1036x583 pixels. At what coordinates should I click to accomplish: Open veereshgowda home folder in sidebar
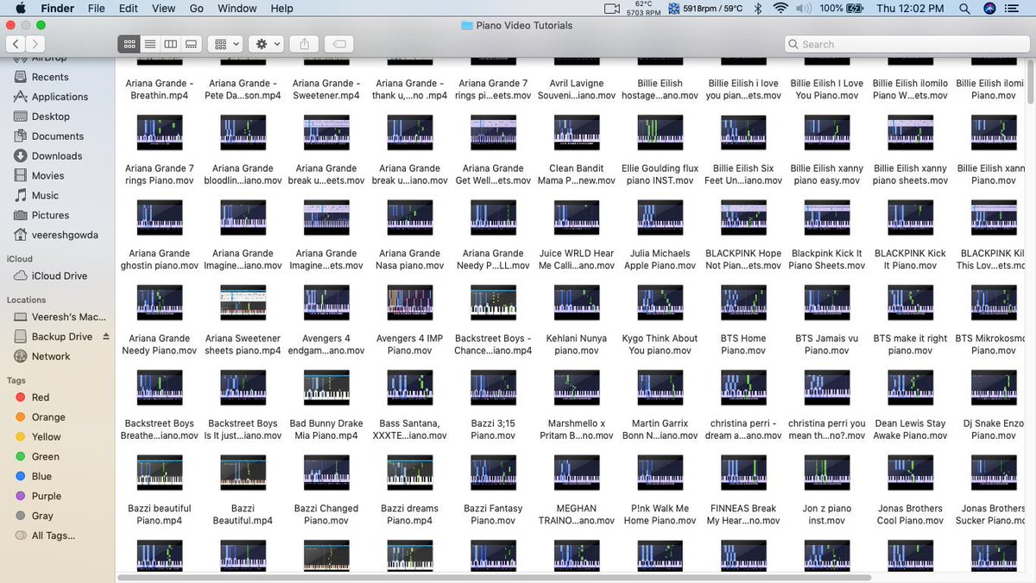[65, 235]
